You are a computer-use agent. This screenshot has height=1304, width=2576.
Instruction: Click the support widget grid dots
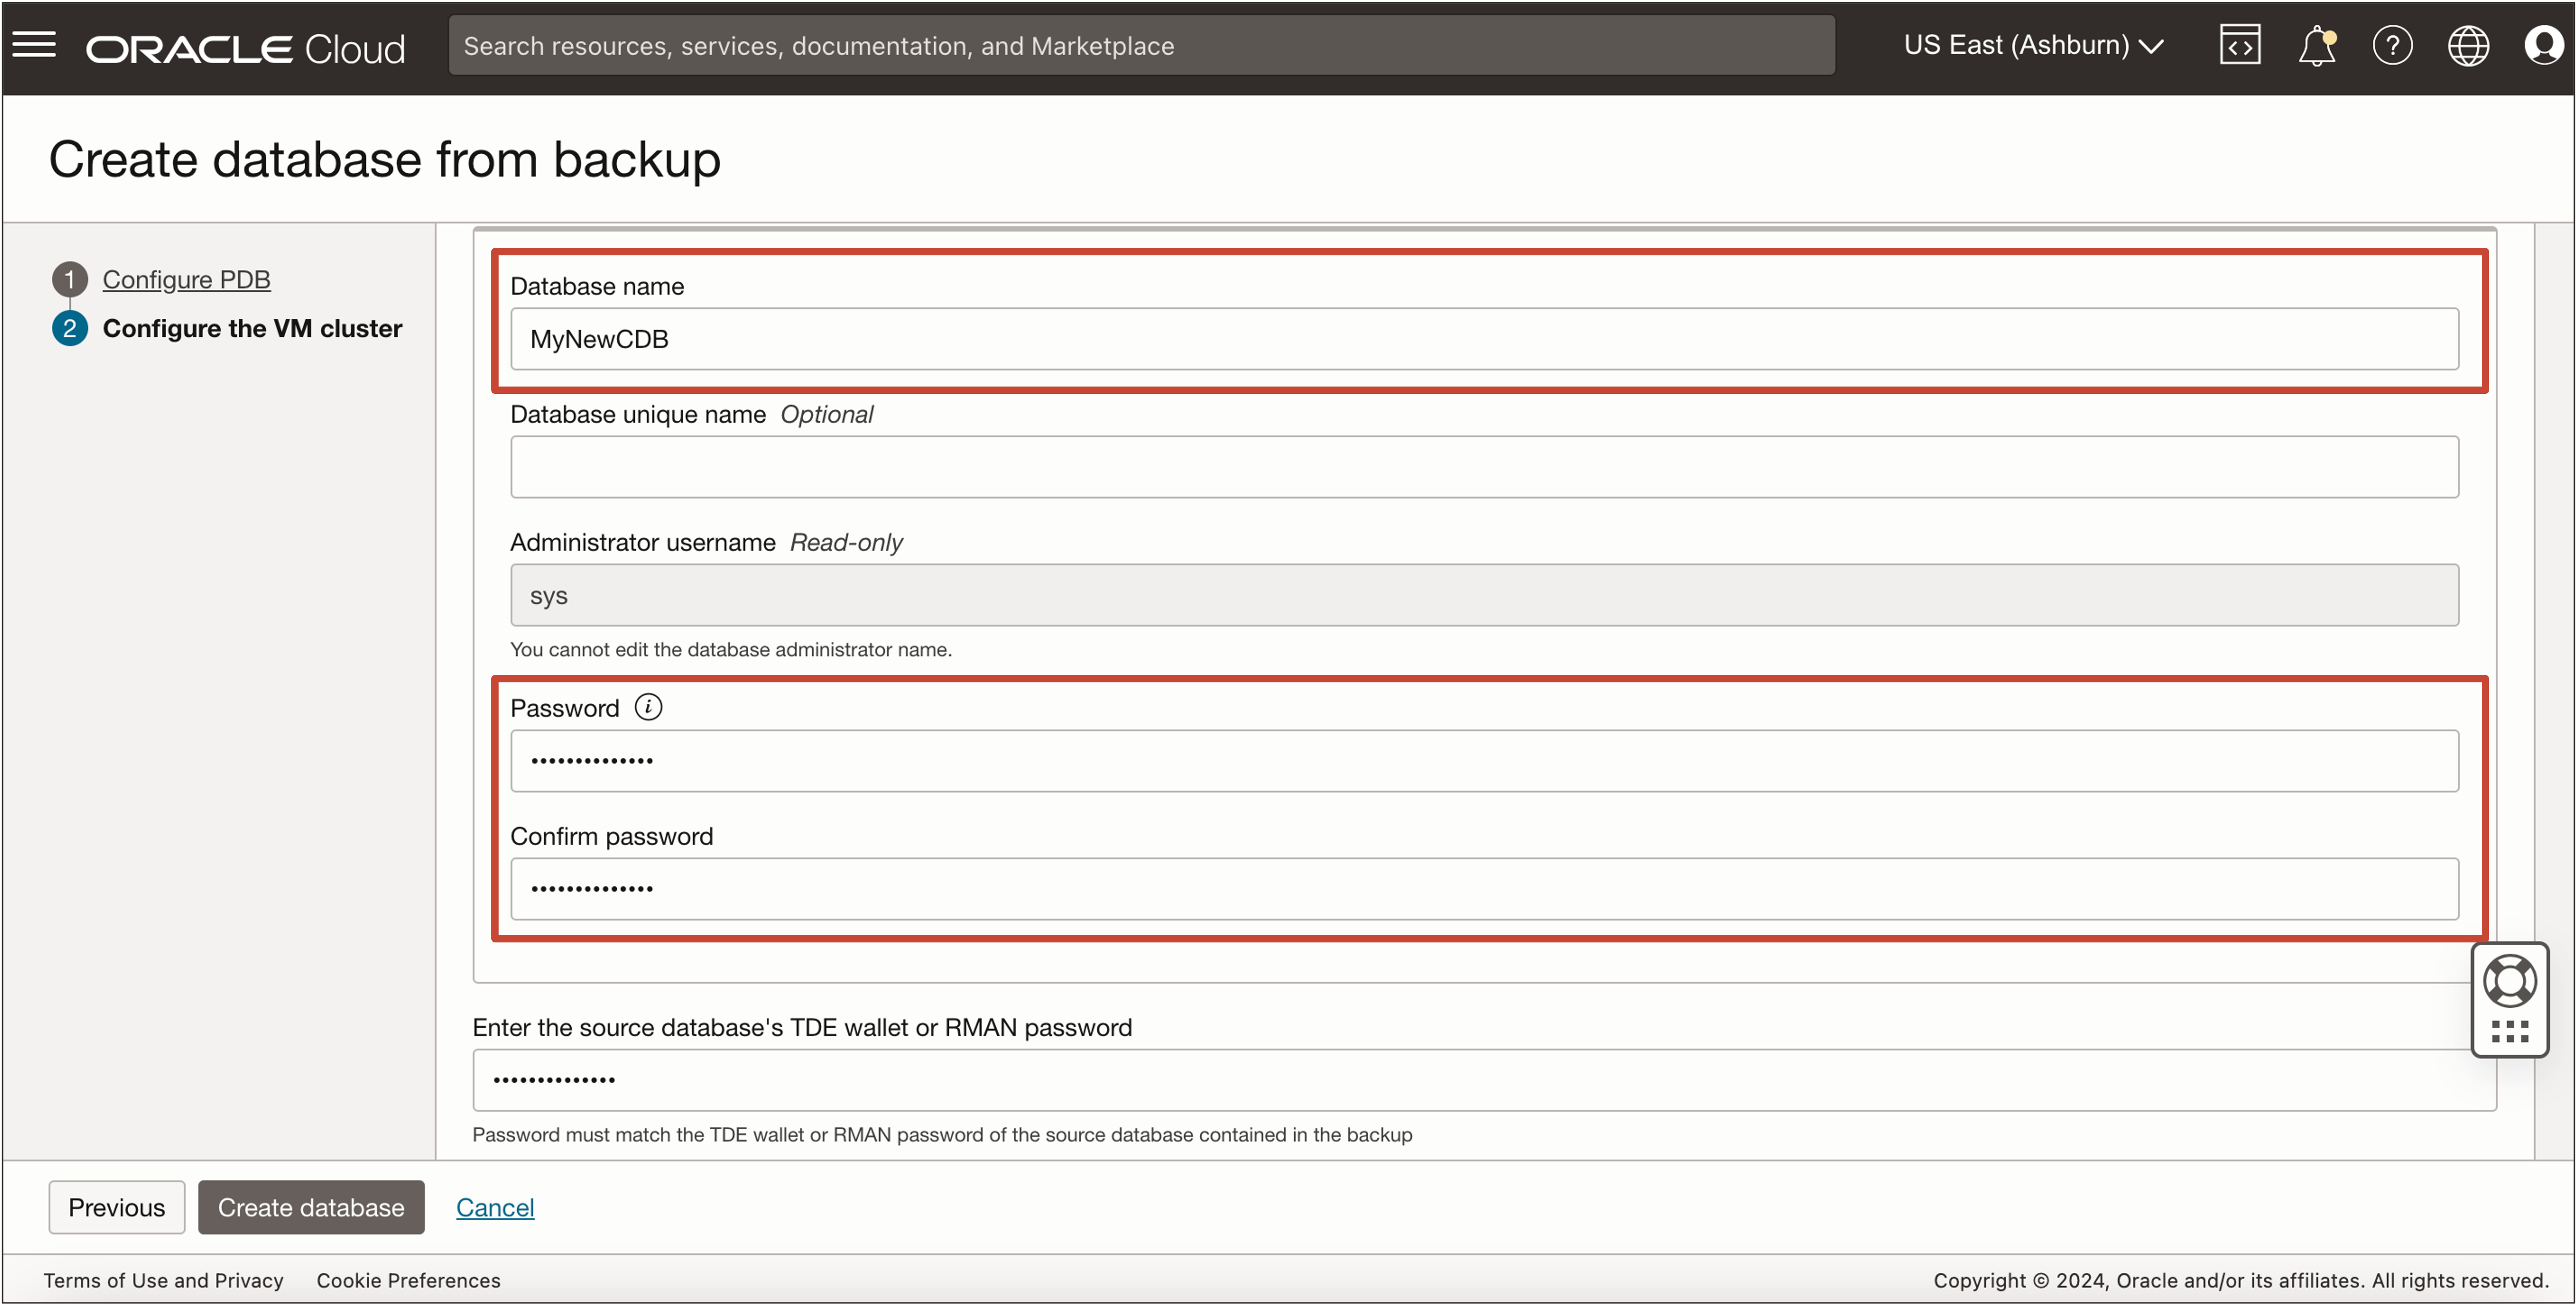coord(2509,1031)
